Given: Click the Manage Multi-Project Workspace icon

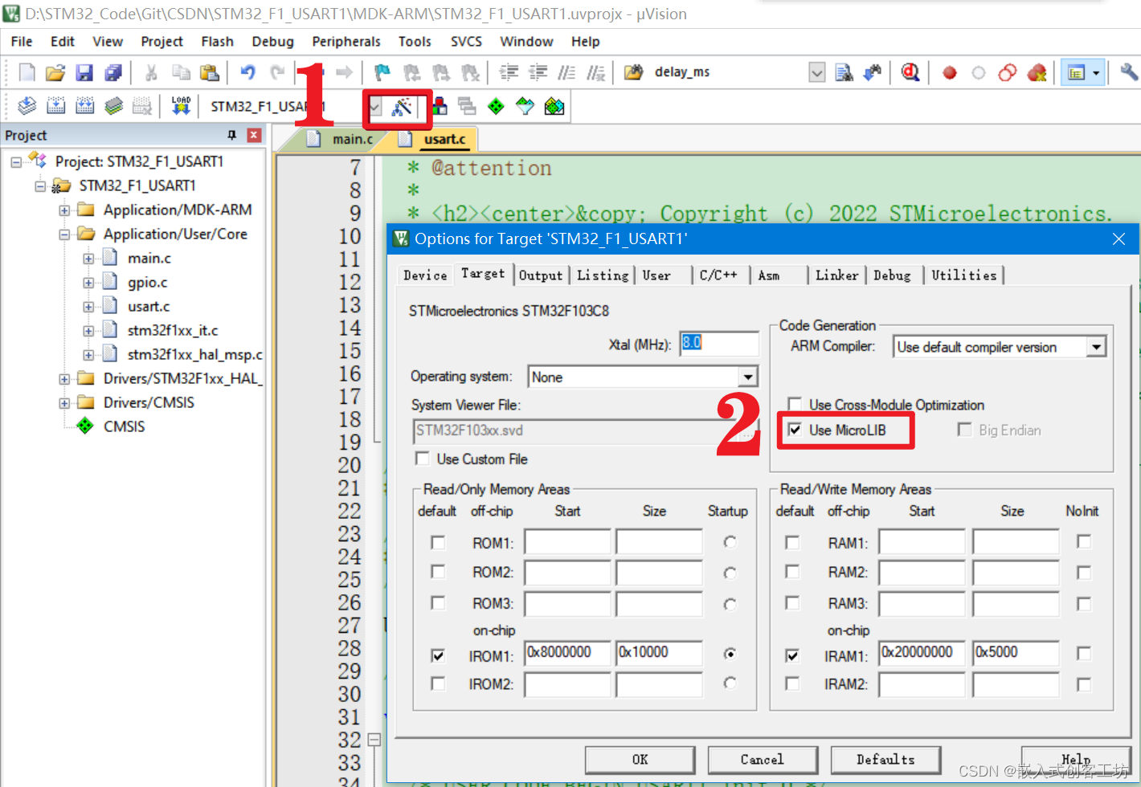Looking at the screenshot, I should [x=467, y=106].
